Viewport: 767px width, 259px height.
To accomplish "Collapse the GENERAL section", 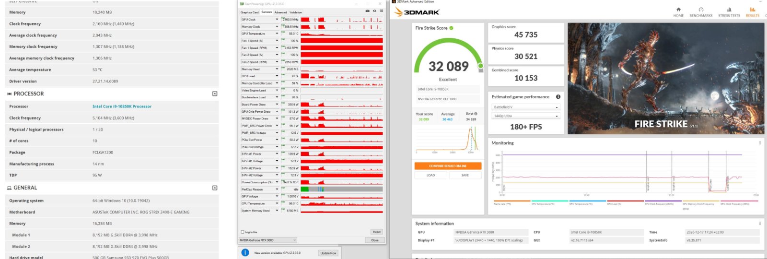I will tap(215, 188).
